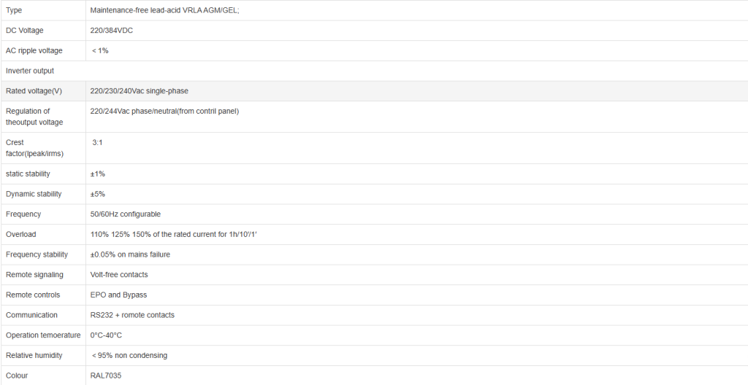Select the '0°C-40°C' operation temperature value
The height and width of the screenshot is (385, 748).
click(106, 335)
